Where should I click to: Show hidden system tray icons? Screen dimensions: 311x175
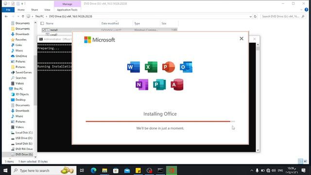click(252, 171)
